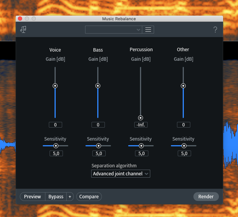238x217 pixels.
Task: Click the Percussion column label
Action: coord(141,50)
